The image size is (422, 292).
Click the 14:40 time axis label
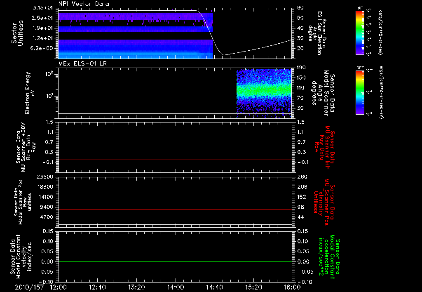coord(214,287)
